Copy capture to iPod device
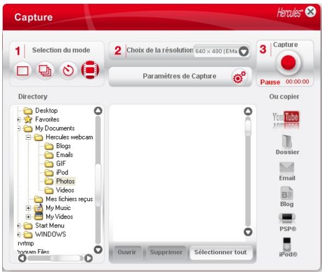 click(x=288, y=247)
